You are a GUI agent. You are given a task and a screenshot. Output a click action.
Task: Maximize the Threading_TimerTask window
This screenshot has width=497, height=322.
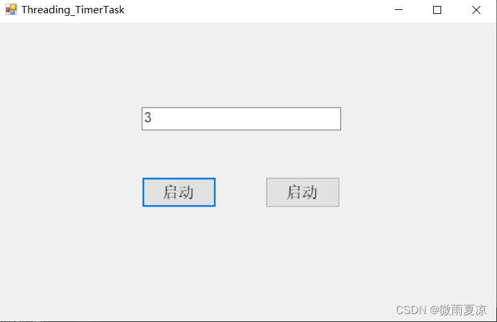[437, 10]
